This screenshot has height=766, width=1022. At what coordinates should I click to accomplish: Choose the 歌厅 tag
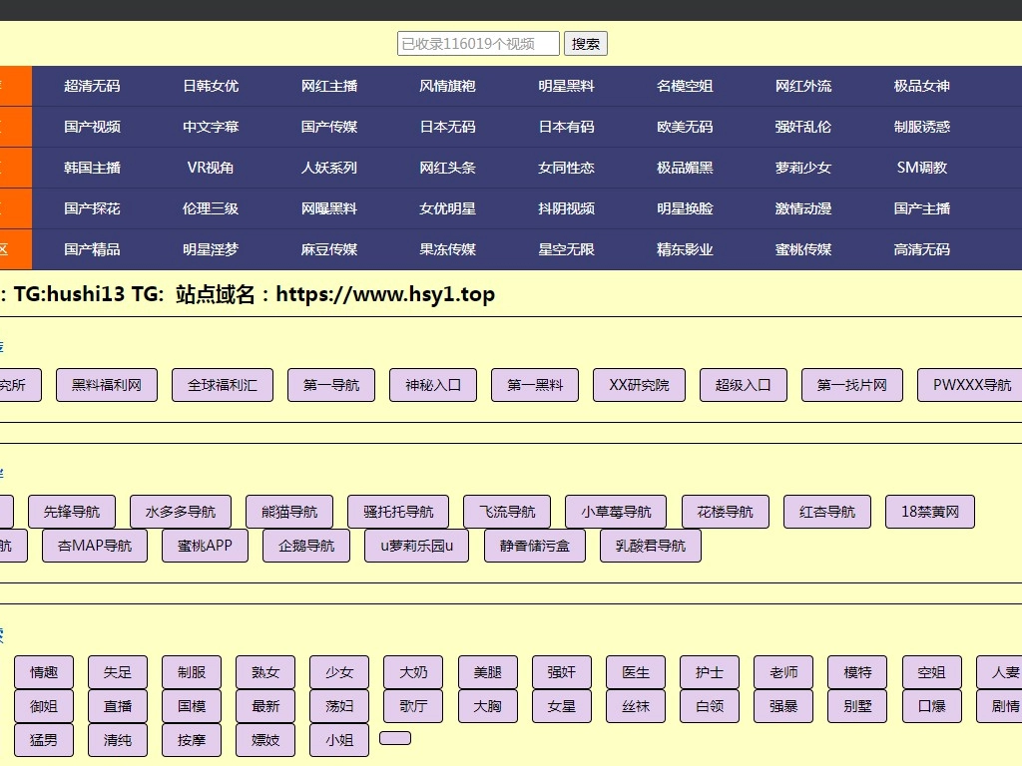(x=413, y=706)
